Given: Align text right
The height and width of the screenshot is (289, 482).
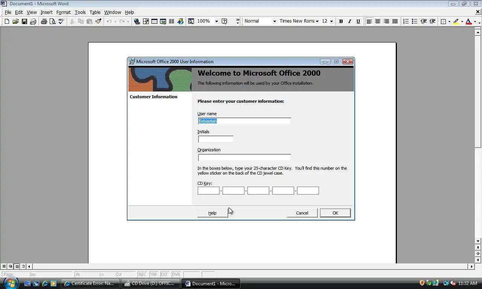Looking at the screenshot, I should 386,21.
